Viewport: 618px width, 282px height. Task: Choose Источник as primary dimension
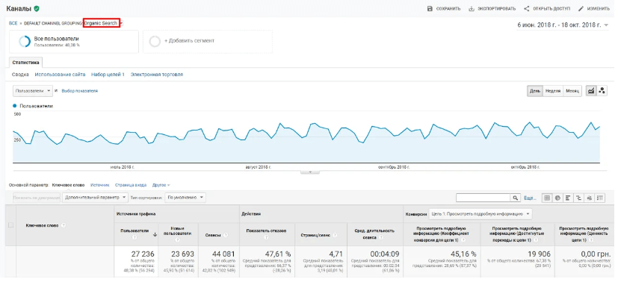pos(99,185)
